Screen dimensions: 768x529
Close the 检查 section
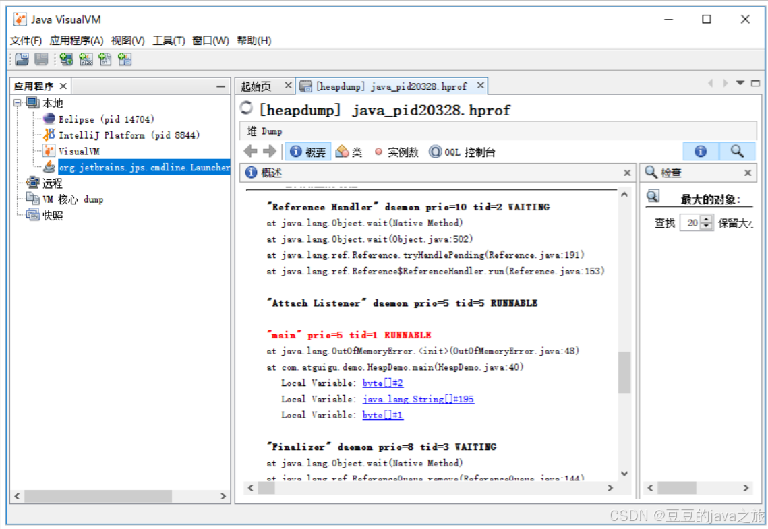pyautogui.click(x=747, y=173)
